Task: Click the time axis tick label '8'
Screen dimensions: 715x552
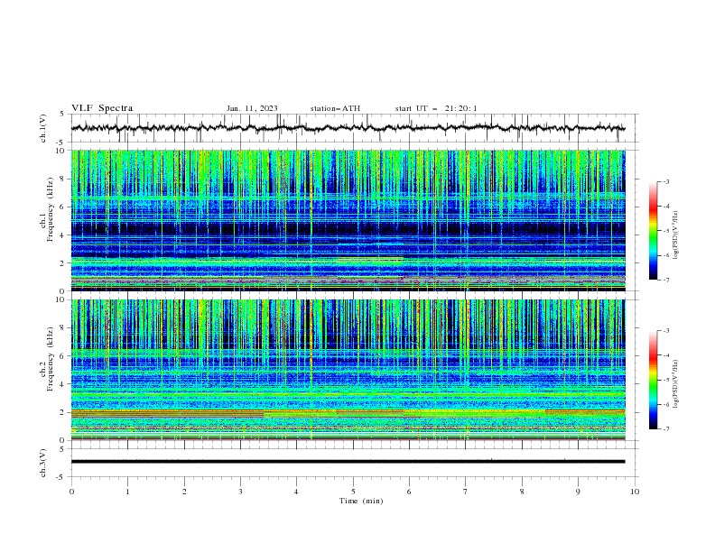Action: [522, 492]
